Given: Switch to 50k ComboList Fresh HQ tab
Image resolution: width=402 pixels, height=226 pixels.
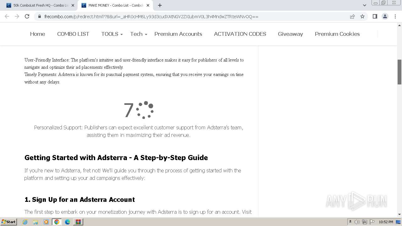Looking at the screenshot, I should point(40,5).
